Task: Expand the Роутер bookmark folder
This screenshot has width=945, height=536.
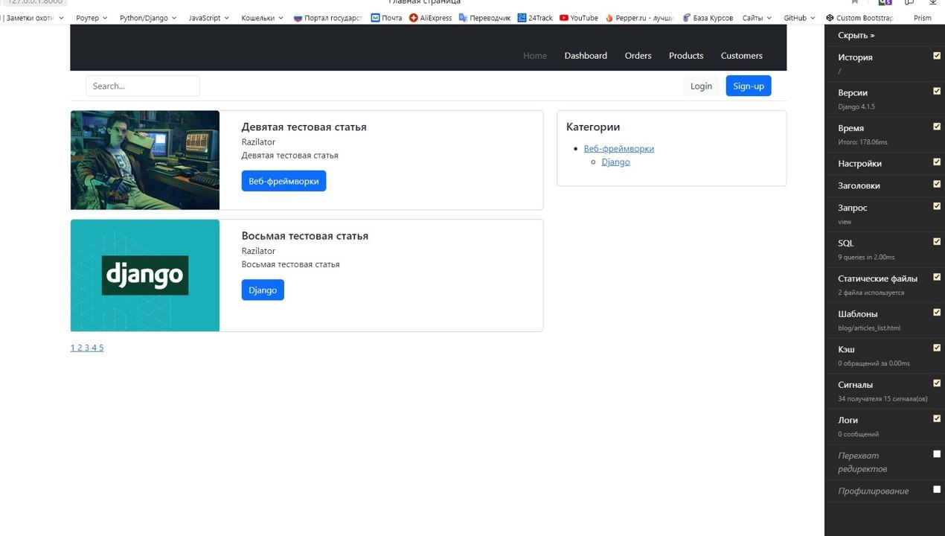Action: tap(92, 18)
